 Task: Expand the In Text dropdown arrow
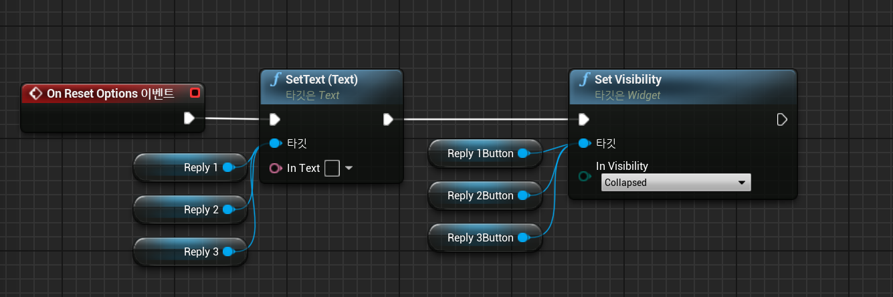point(349,168)
